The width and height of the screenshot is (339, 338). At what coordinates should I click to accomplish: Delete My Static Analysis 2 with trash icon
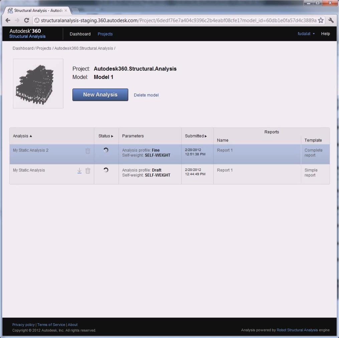pos(88,150)
